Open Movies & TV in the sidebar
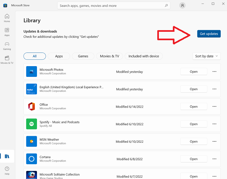Image resolution: width=227 pixels, height=179 pixels. pyautogui.click(x=7, y=60)
